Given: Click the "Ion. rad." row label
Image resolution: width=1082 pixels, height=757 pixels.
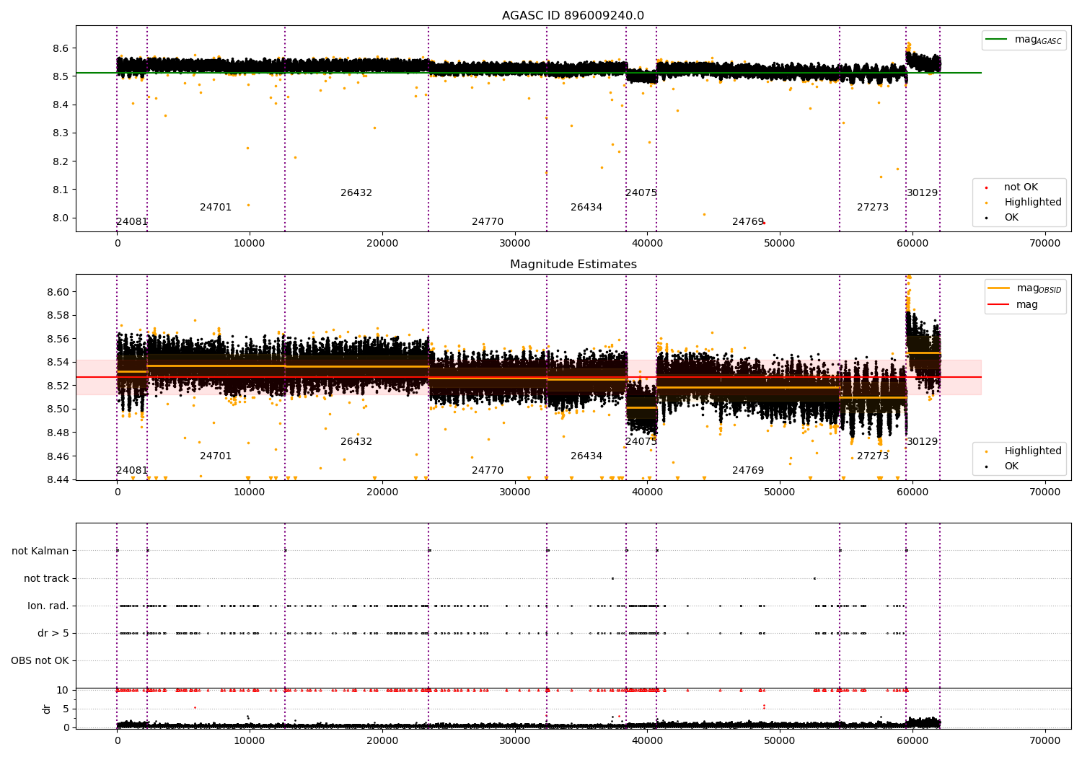Looking at the screenshot, I should [x=48, y=606].
